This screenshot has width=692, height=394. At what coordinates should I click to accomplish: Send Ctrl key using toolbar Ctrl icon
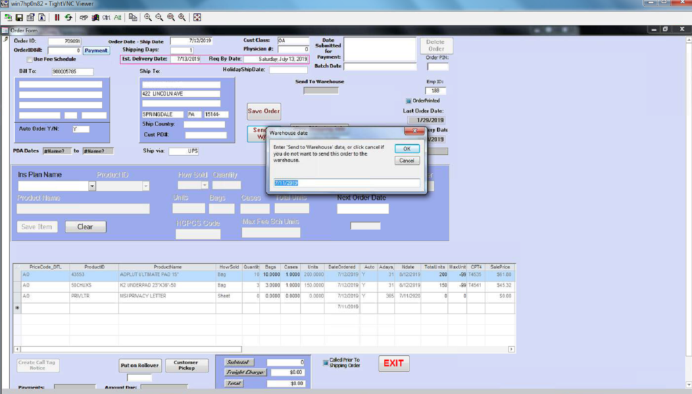tap(106, 17)
